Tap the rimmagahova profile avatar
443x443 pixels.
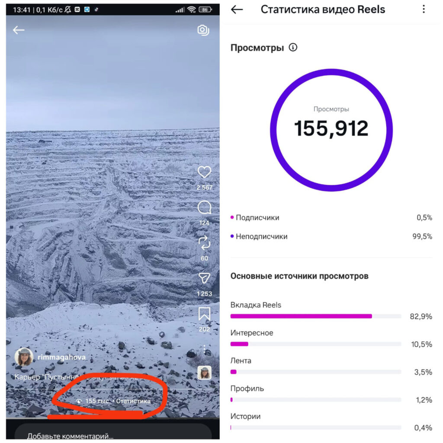pos(24,357)
